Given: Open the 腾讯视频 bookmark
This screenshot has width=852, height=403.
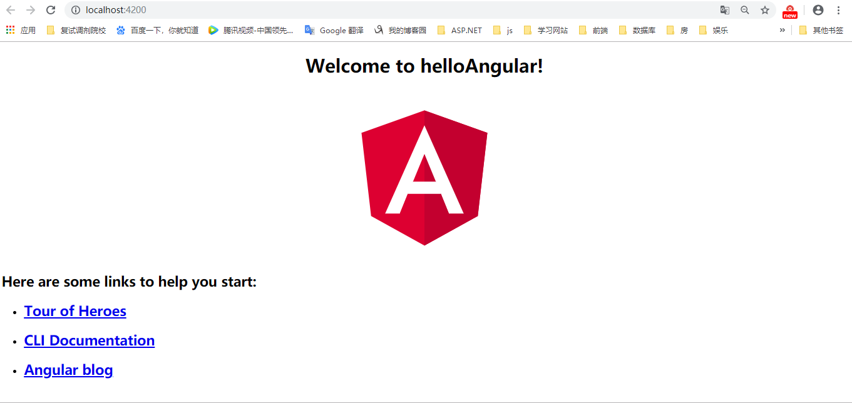Looking at the screenshot, I should pos(251,30).
